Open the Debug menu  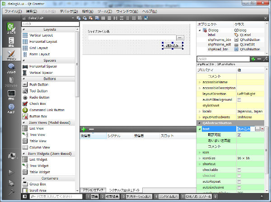pos(69,11)
